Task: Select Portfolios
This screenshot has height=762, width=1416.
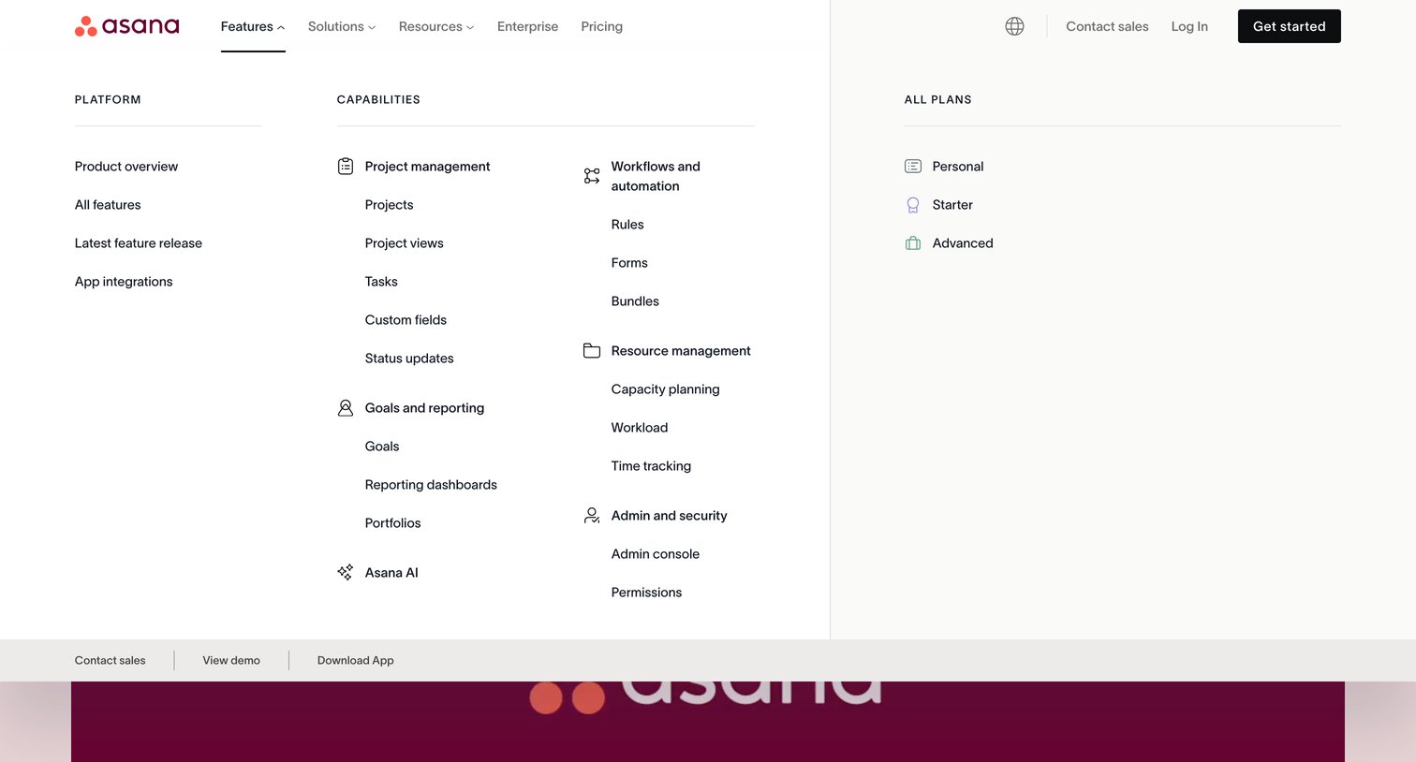Action: [x=392, y=523]
